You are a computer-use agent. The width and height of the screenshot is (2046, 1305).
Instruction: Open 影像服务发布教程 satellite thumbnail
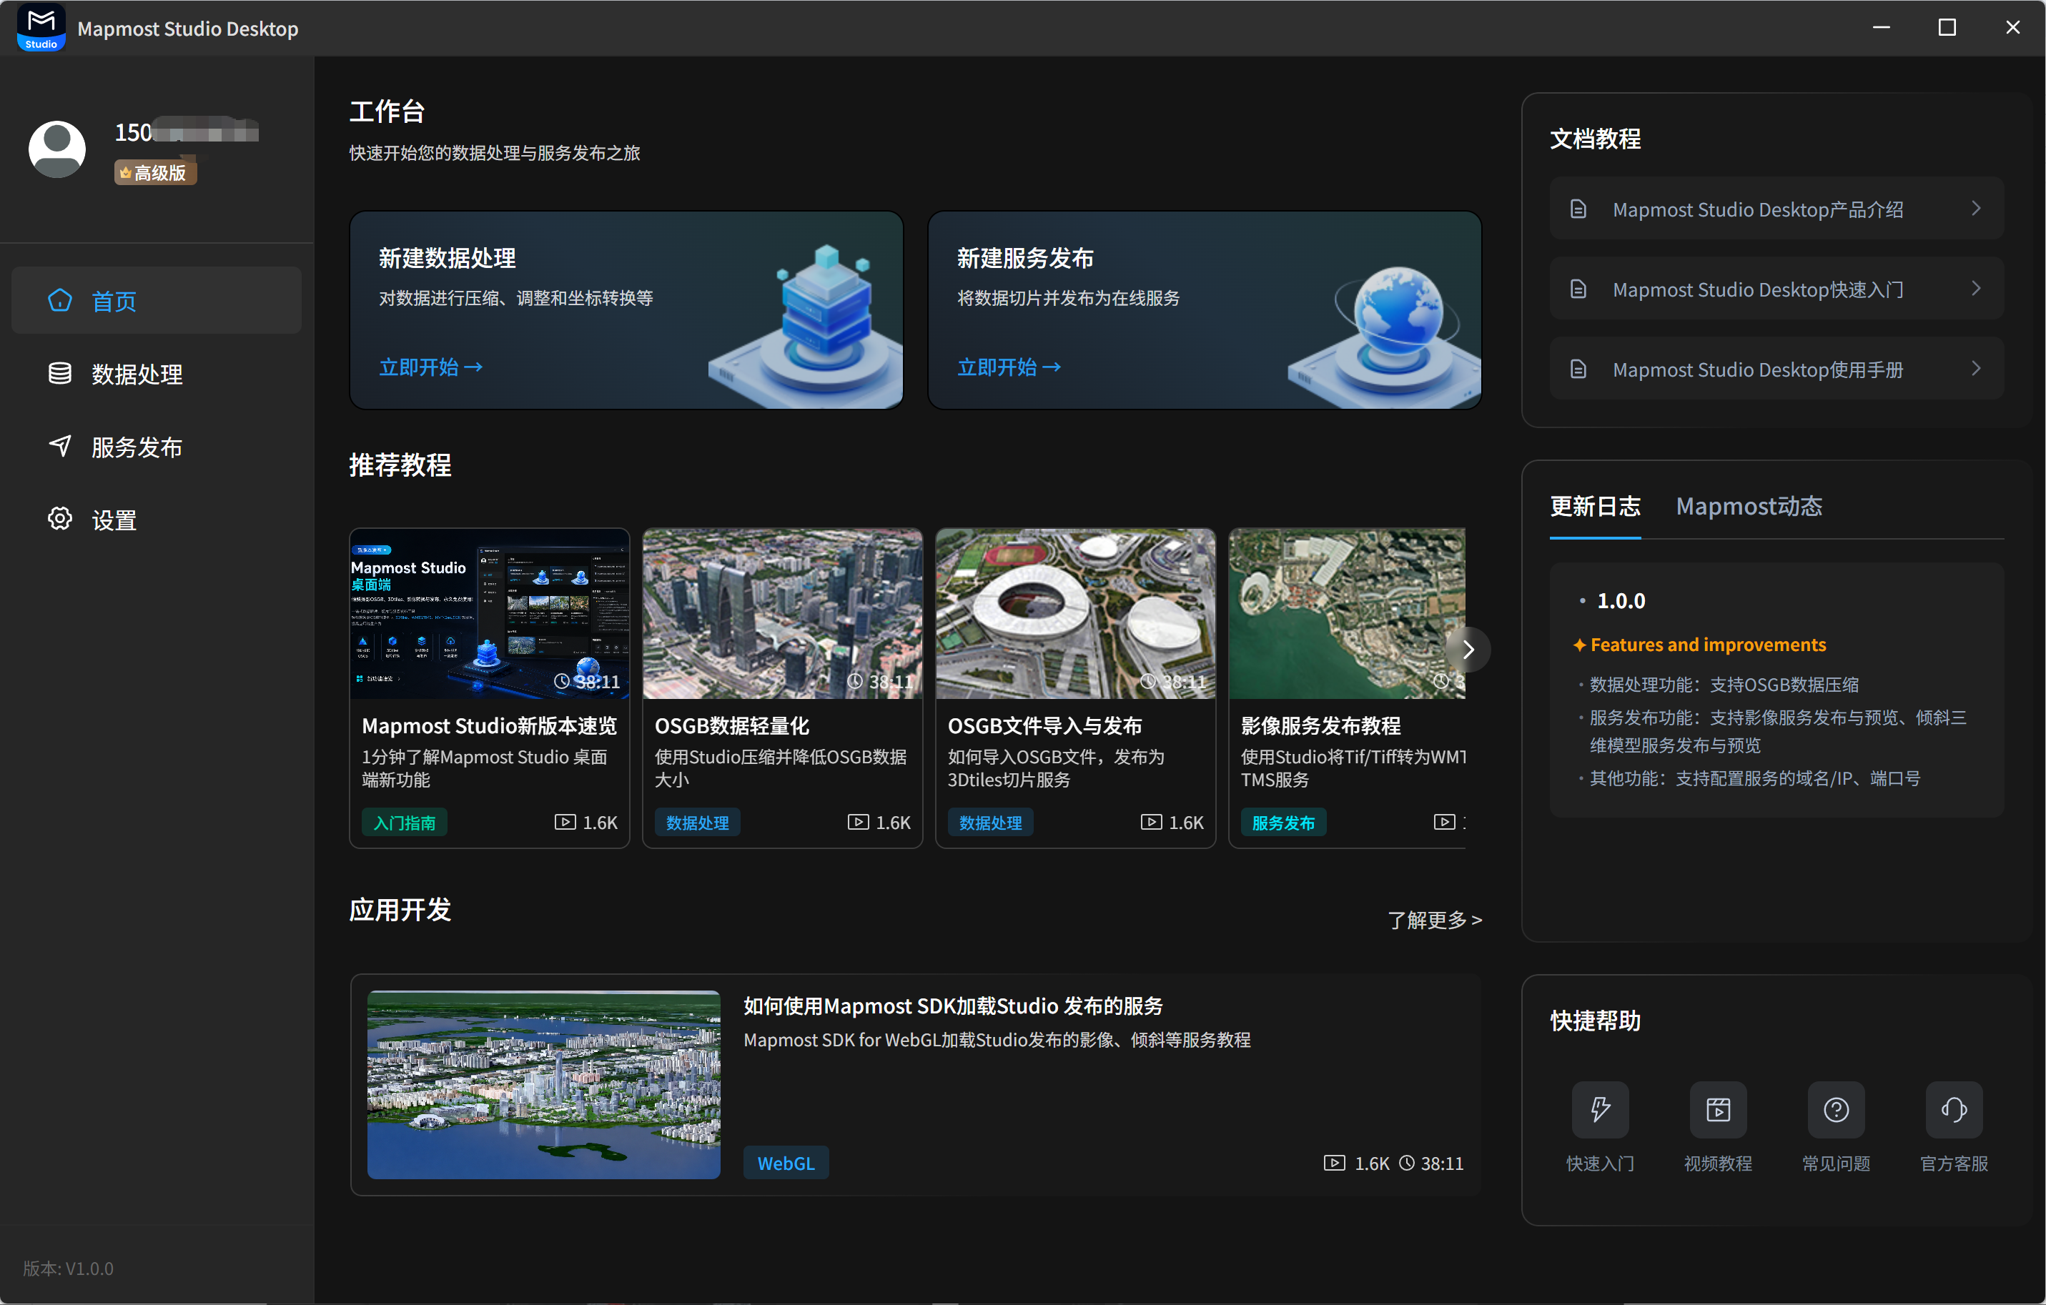coord(1347,613)
